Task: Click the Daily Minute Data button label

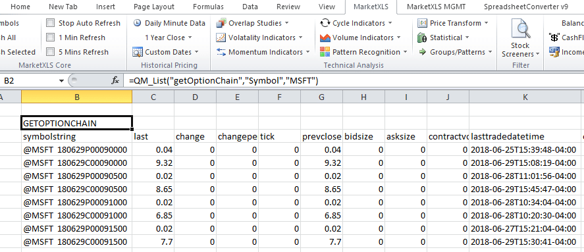Action: pos(175,23)
